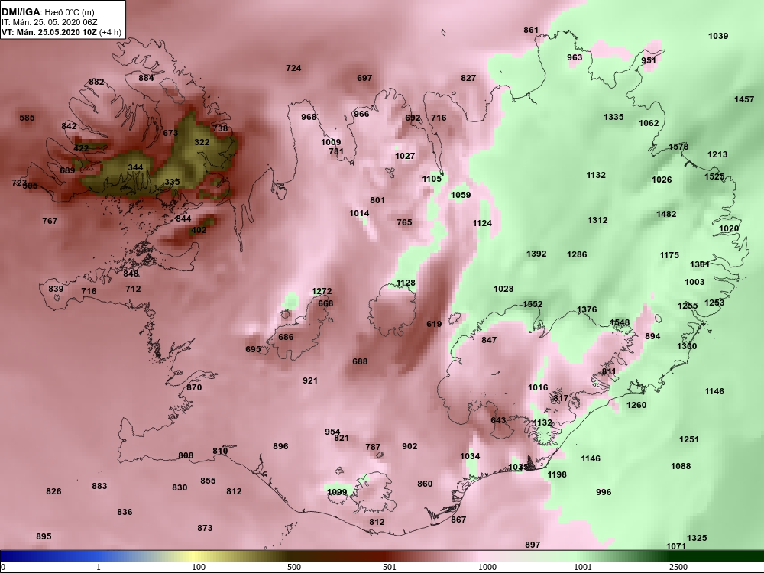
Task: Click the 1105 value on the map
Action: [431, 179]
